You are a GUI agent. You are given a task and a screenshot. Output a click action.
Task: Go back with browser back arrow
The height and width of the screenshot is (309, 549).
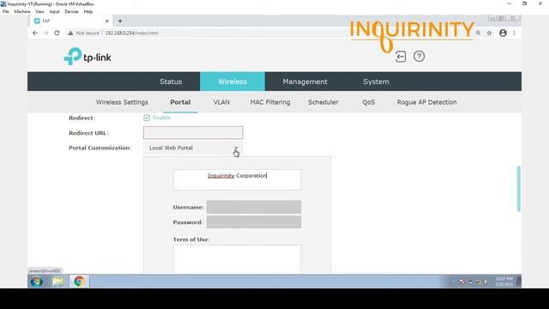click(35, 33)
